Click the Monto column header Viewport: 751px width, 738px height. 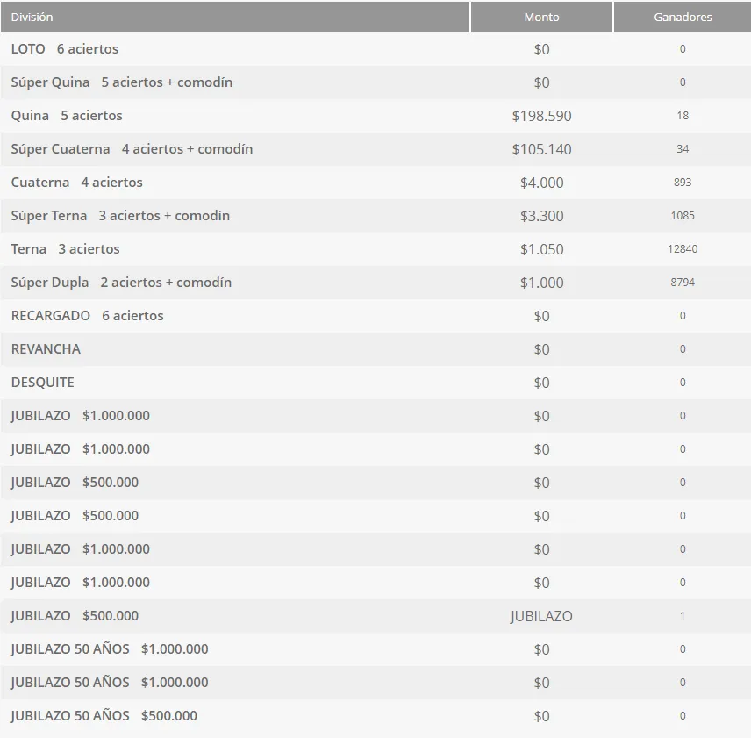[541, 18]
